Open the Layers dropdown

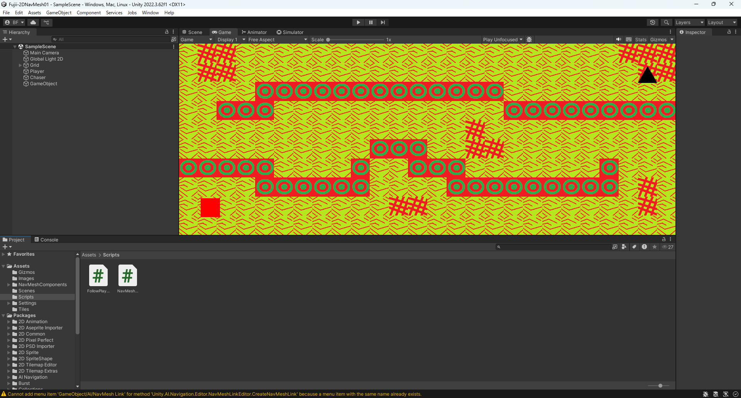pyautogui.click(x=689, y=22)
